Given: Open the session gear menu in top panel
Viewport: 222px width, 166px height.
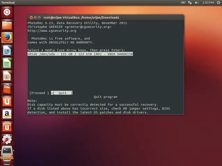Looking at the screenshot, I should pos(219,2).
